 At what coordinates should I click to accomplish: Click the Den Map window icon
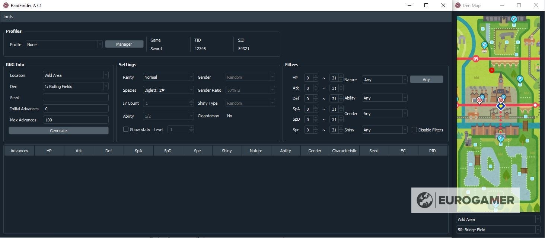coord(458,5)
